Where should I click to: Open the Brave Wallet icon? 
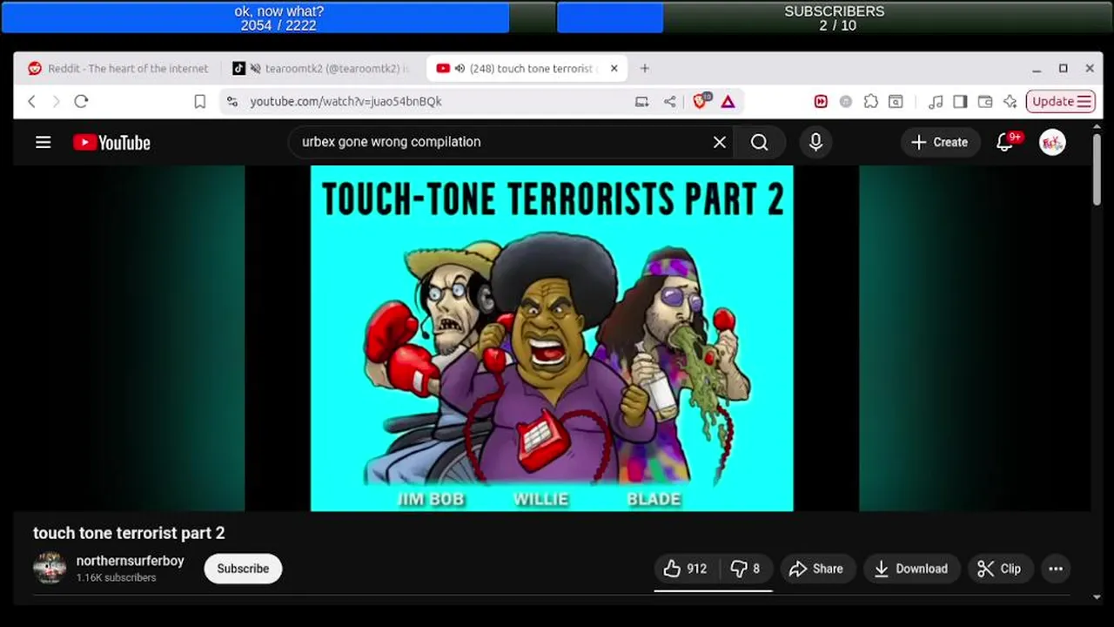[985, 101]
